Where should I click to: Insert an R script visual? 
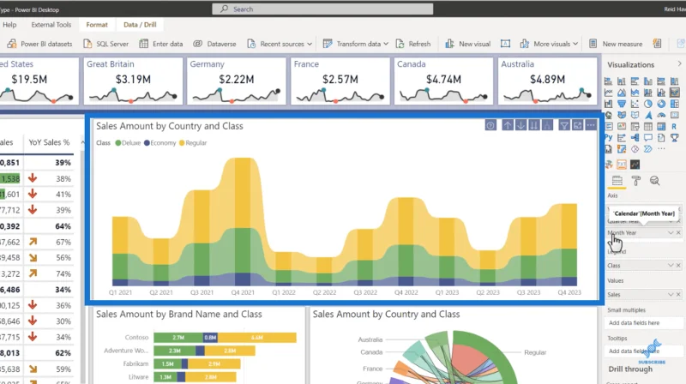tap(674, 126)
